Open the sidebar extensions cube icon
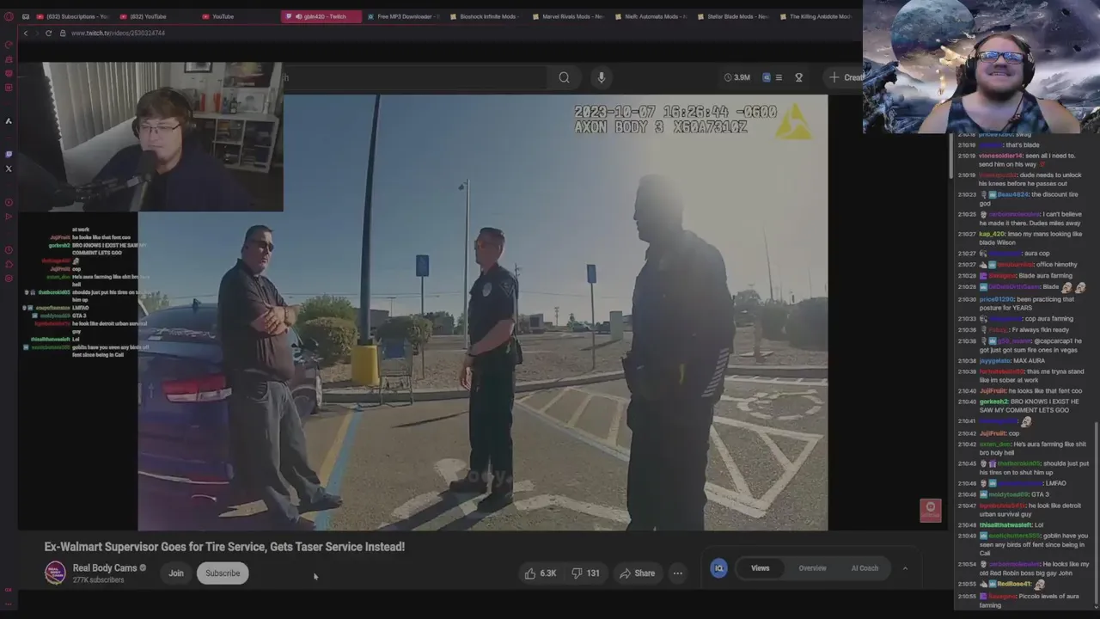This screenshot has height=619, width=1100. 9,265
